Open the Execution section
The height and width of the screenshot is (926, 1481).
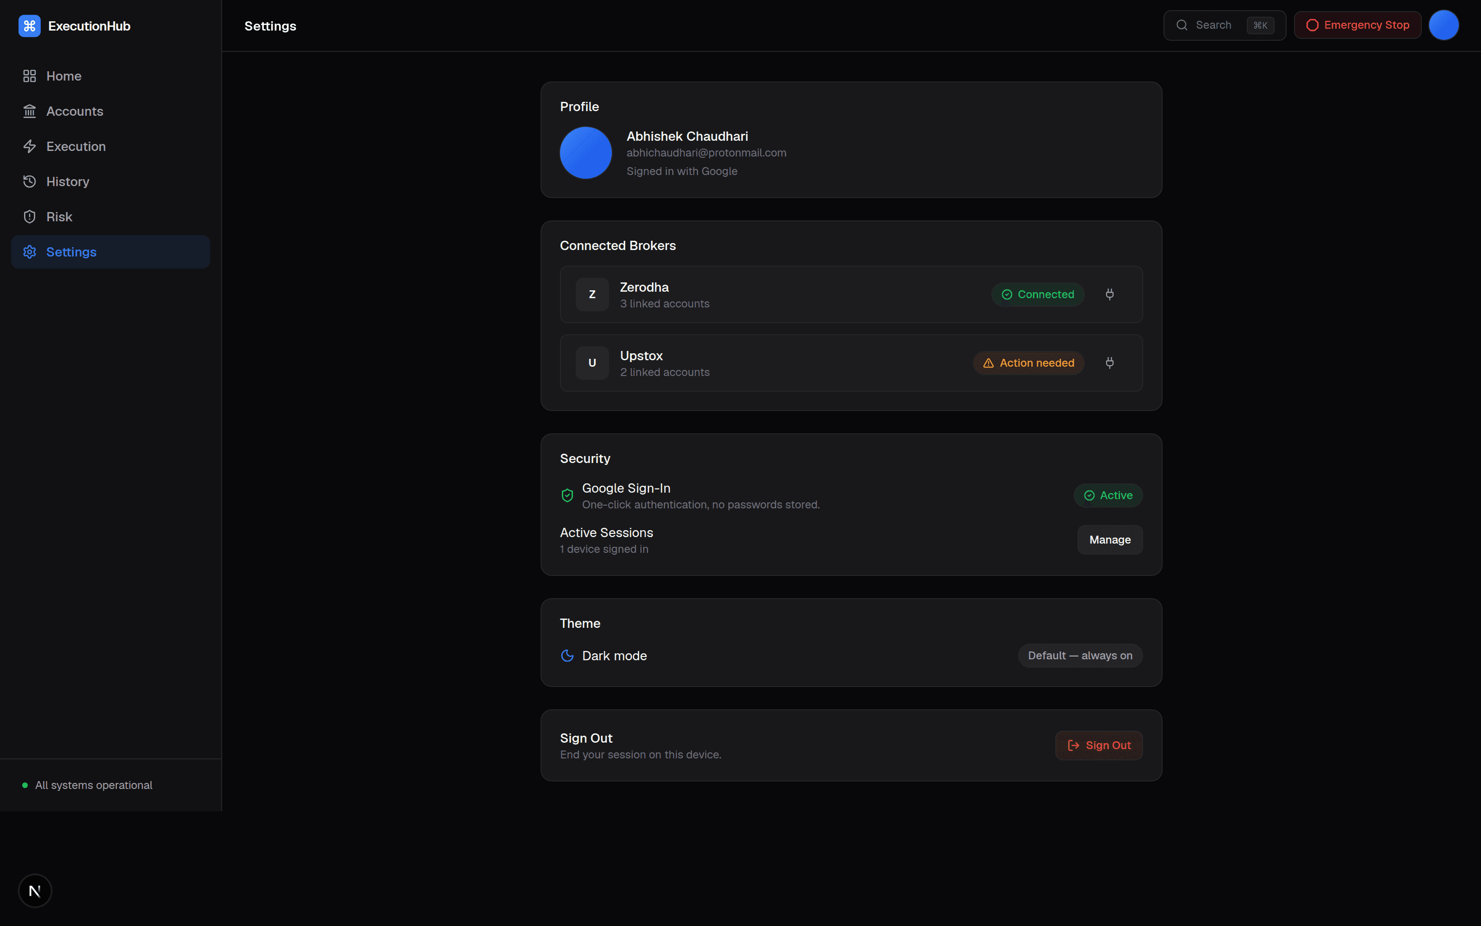(110, 146)
